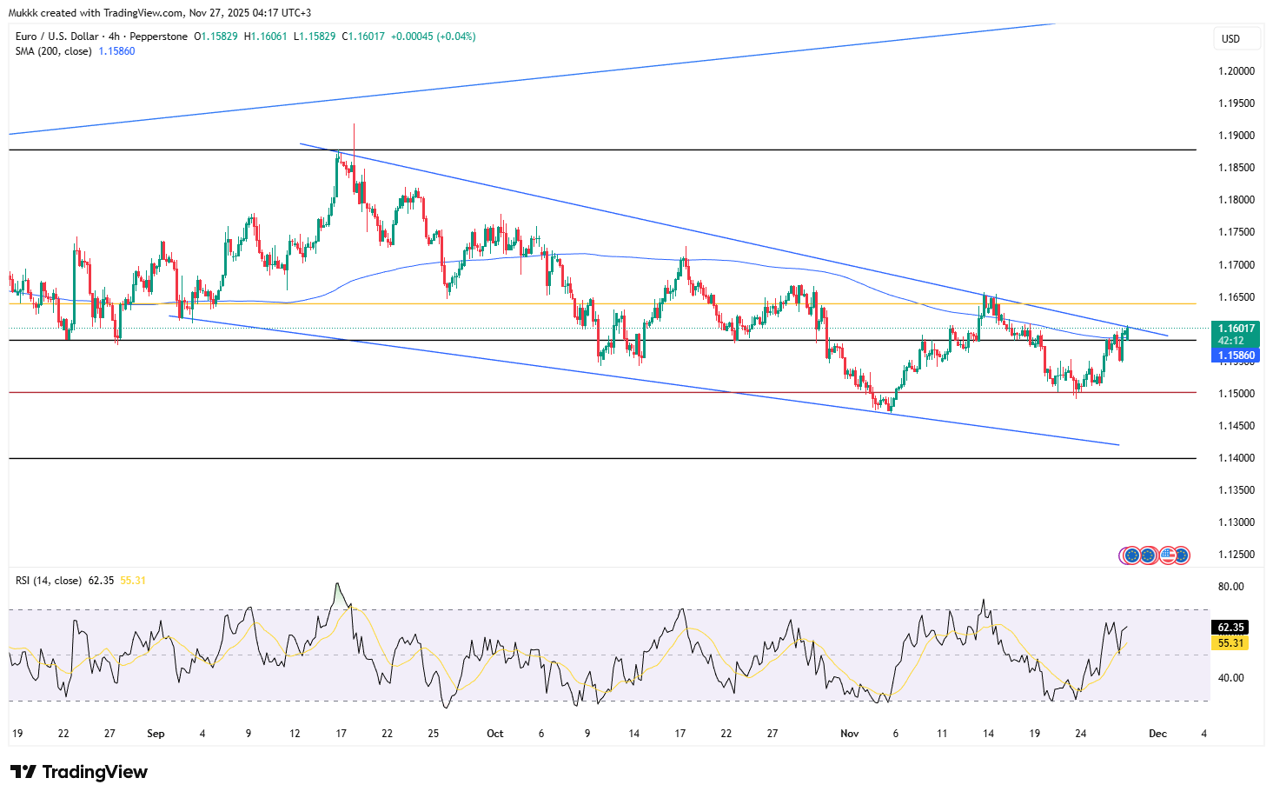Select the SMA (200, close) indicator legend

pos(55,51)
